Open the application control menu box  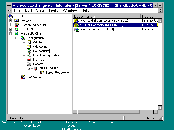9,5
